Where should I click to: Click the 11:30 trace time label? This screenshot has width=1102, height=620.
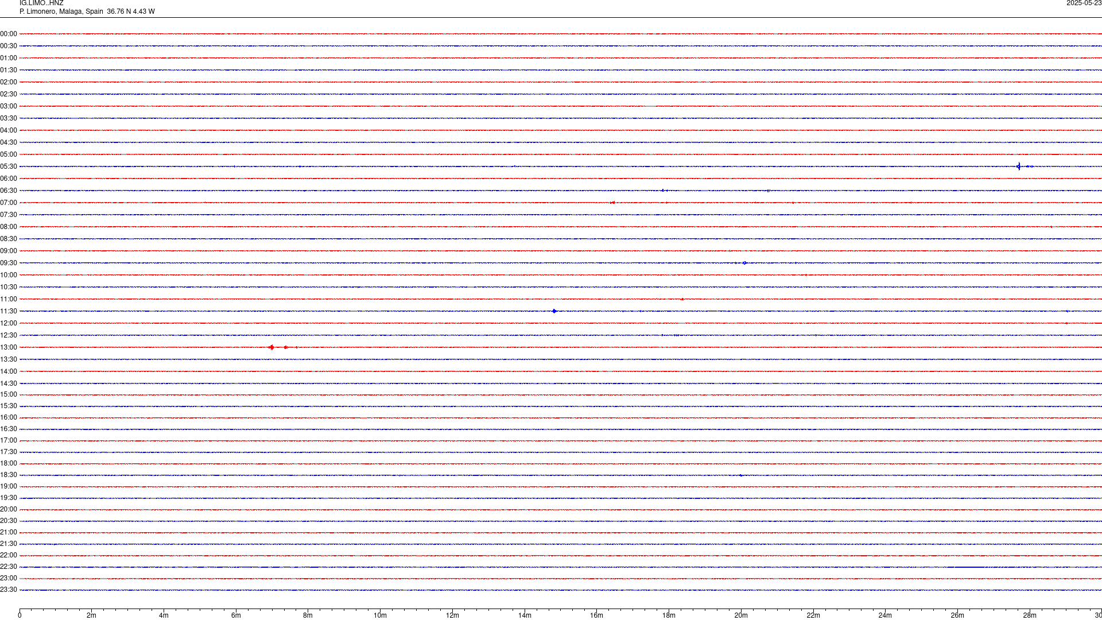coord(9,311)
